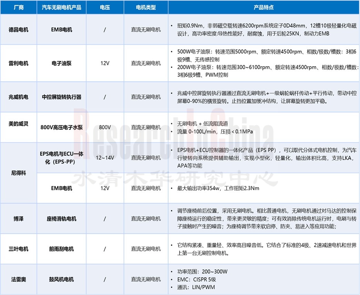
Task: Select the 汽车无刷电机产品 column header
Action: (61, 7)
